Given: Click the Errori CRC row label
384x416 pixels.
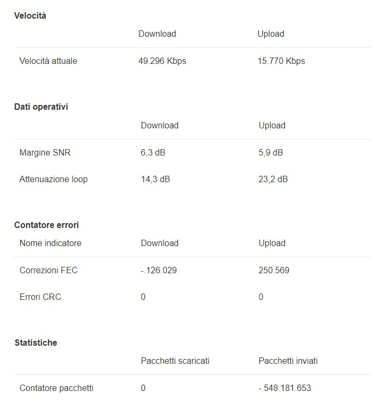Looking at the screenshot, I should tap(40, 297).
